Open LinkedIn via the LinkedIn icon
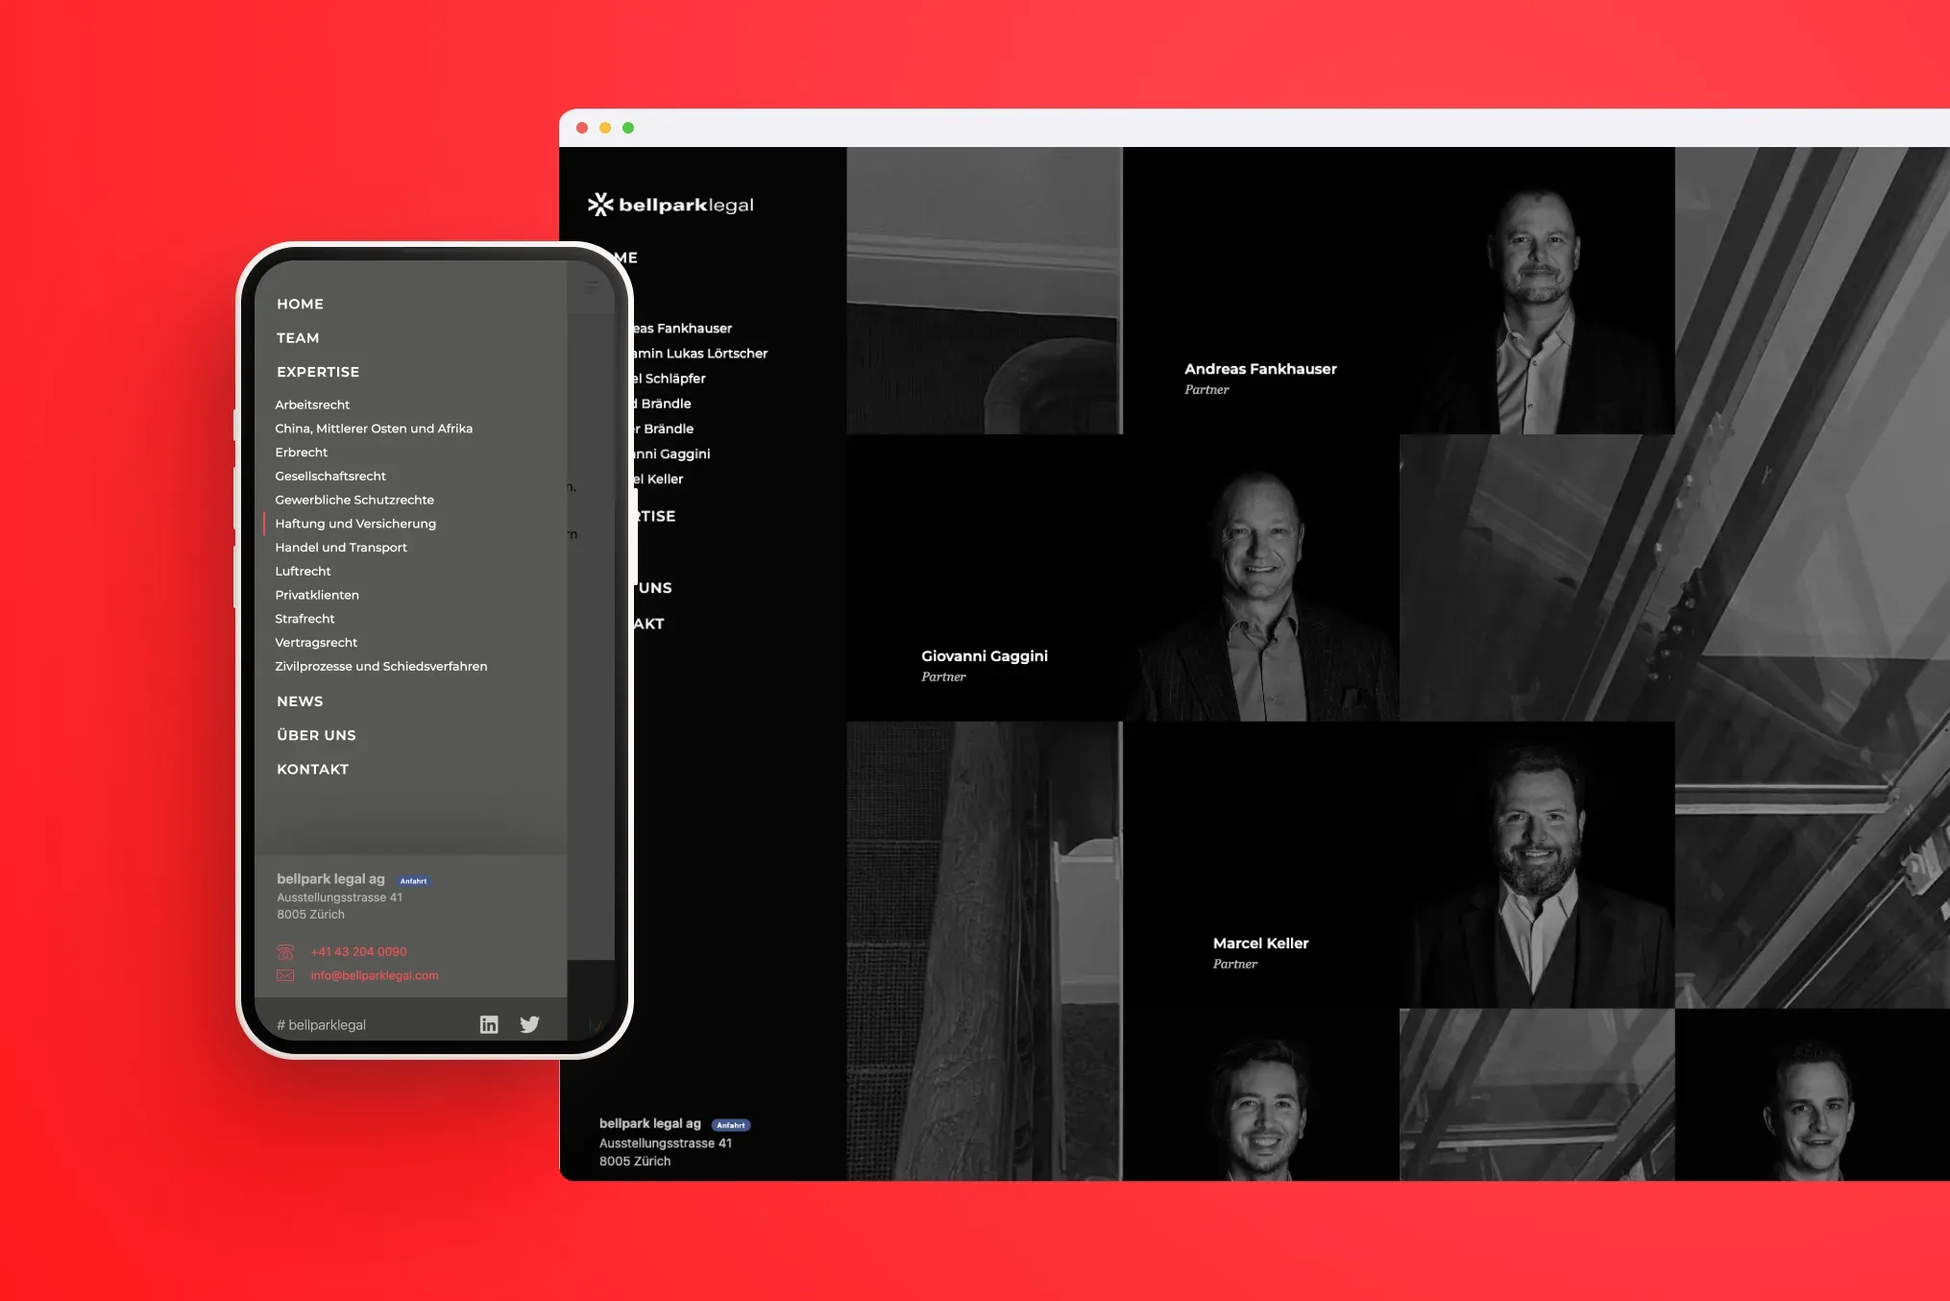This screenshot has width=1950, height=1301. 489,1024
